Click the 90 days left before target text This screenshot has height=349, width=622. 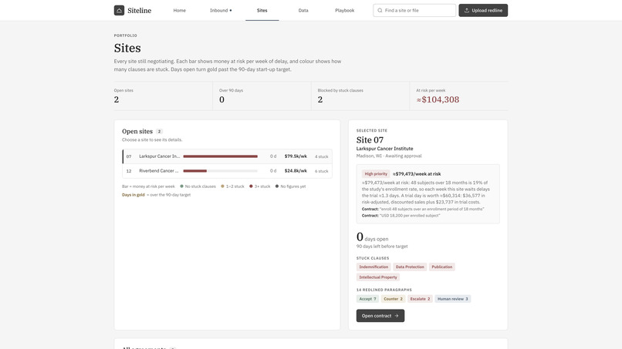tap(381, 247)
